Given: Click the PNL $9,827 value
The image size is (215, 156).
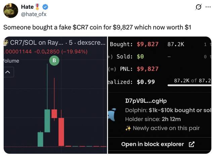Looking at the screenshot, I should pyautogui.click(x=148, y=69).
